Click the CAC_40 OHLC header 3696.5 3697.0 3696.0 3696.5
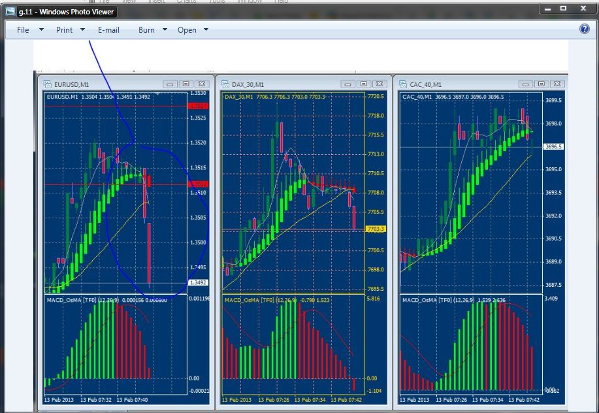 (x=470, y=97)
